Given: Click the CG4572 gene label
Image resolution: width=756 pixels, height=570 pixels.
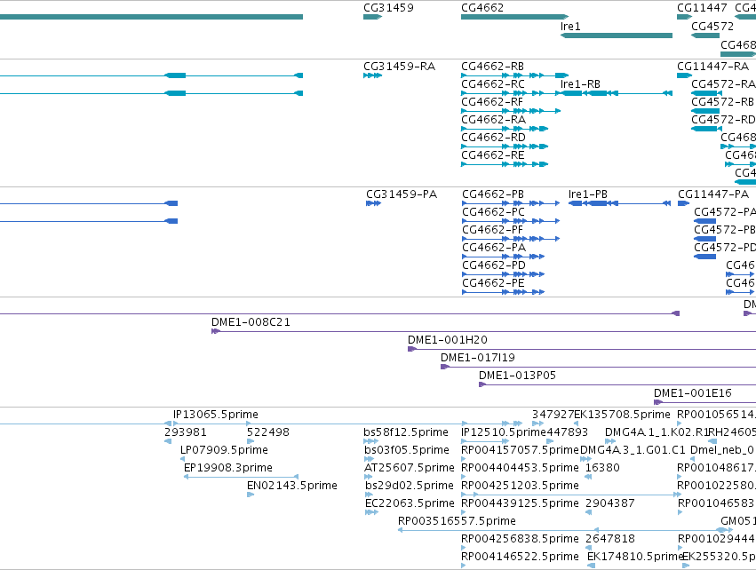Looking at the screenshot, I should click(712, 27).
